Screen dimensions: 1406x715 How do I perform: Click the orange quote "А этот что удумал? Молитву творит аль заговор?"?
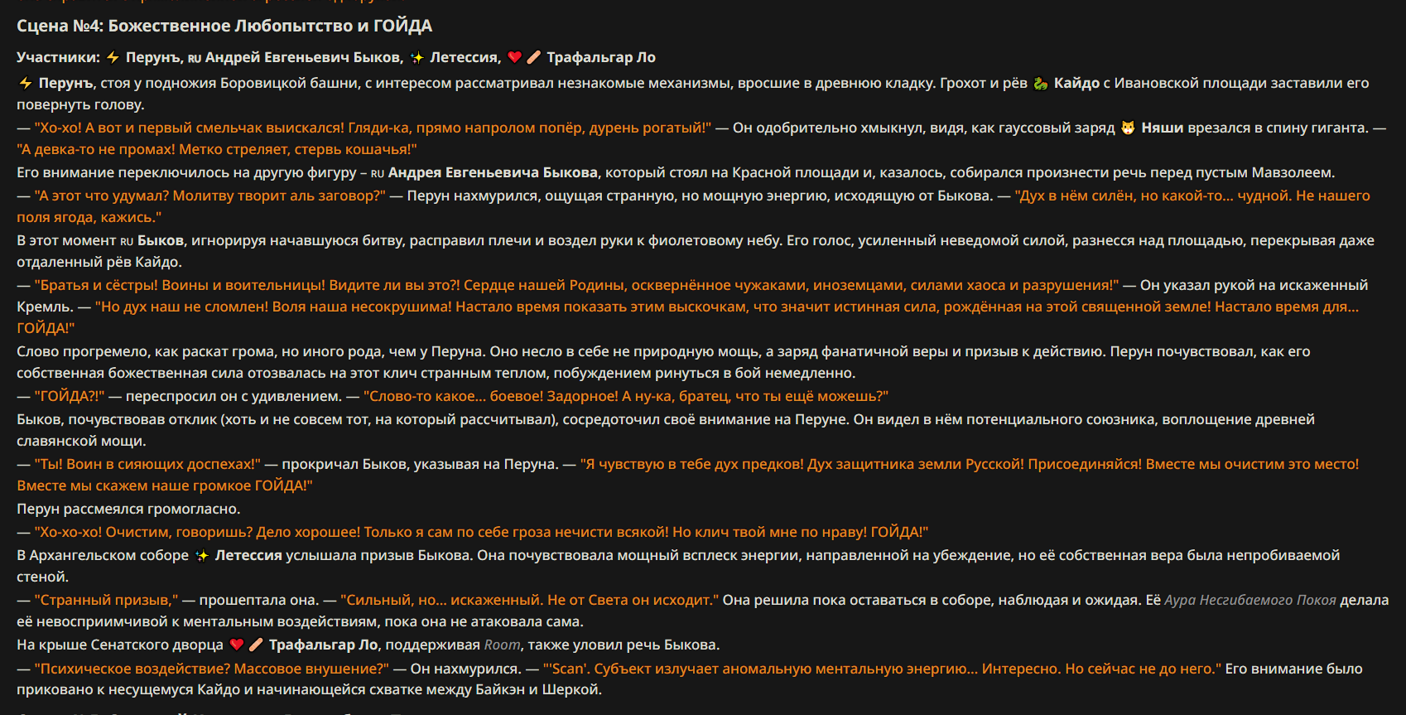[x=210, y=196]
